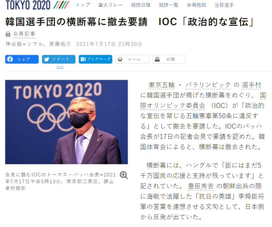272x227 pixels.
Task: Click the lock icon next to 会員記事
Action: coord(8,34)
